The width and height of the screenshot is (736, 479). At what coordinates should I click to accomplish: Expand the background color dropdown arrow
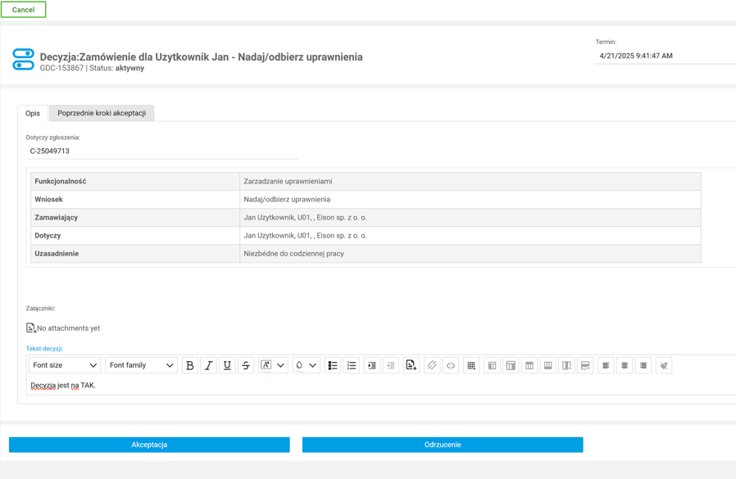(x=313, y=366)
